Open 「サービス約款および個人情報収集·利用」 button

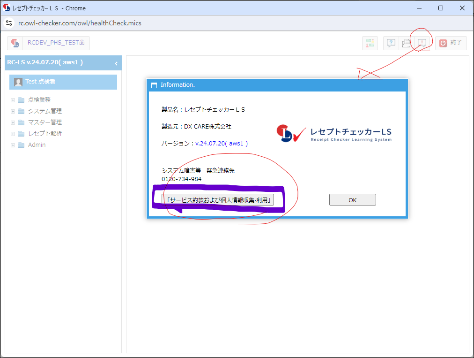[218, 200]
